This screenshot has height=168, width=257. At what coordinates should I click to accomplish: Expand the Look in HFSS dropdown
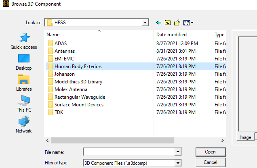point(145,23)
